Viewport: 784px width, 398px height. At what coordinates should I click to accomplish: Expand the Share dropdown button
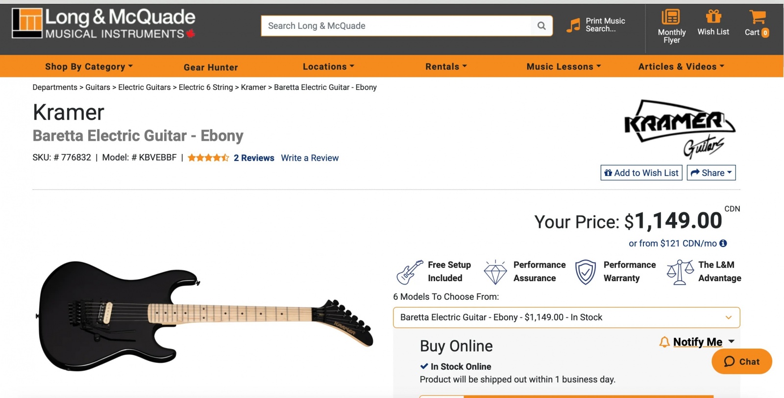pos(711,173)
